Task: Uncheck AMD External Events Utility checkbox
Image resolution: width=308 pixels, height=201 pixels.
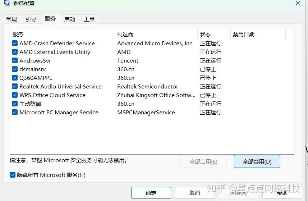Action: [x=15, y=52]
